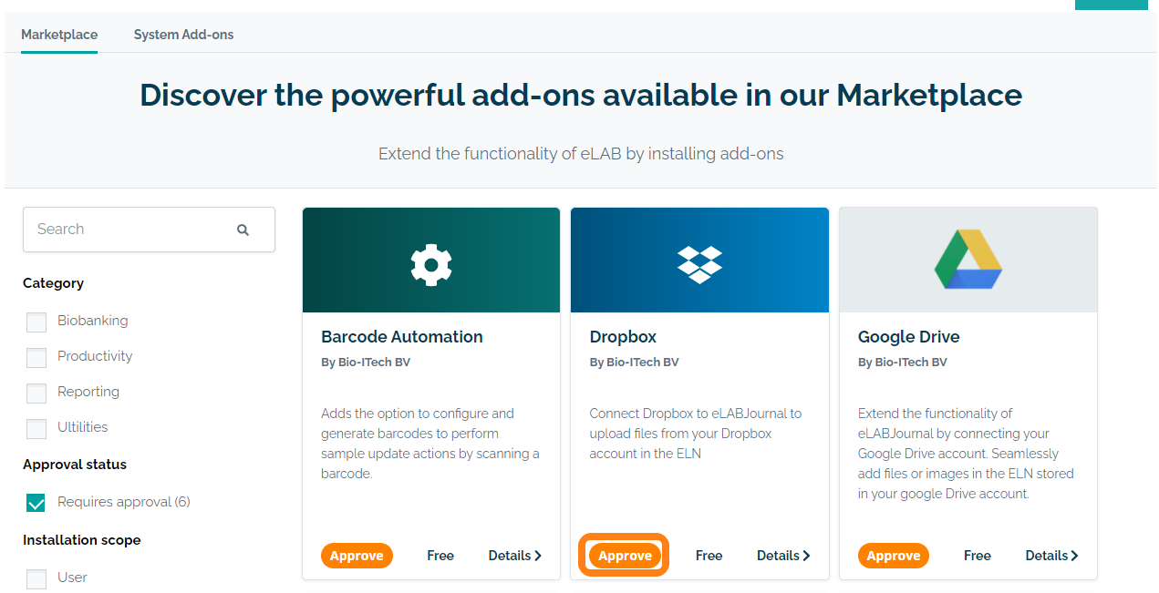Open Details for Barcode Automation
This screenshot has height=593, width=1159.
pyautogui.click(x=514, y=556)
